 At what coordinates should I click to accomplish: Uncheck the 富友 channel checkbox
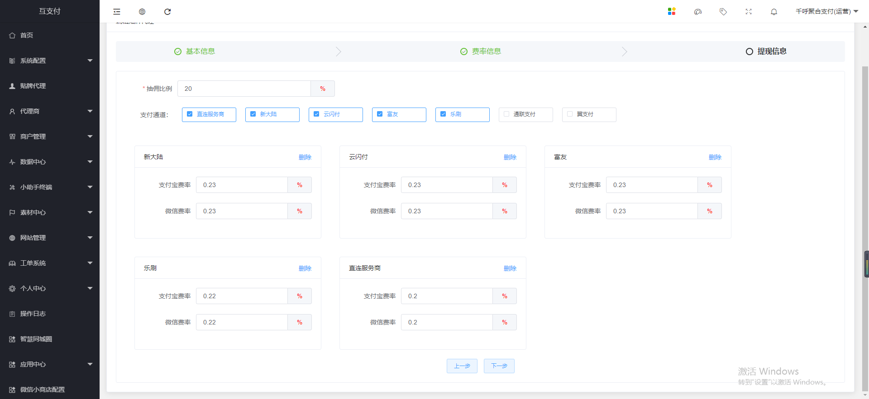[380, 114]
